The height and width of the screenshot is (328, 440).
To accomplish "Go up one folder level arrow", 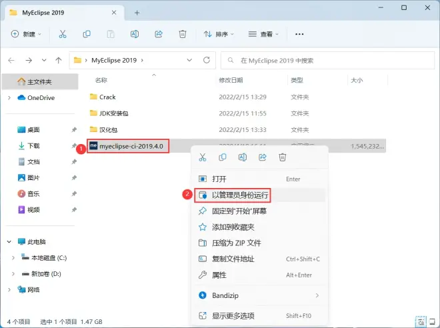I will pos(59,60).
